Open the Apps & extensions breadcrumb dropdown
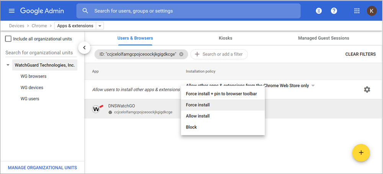 [100, 26]
